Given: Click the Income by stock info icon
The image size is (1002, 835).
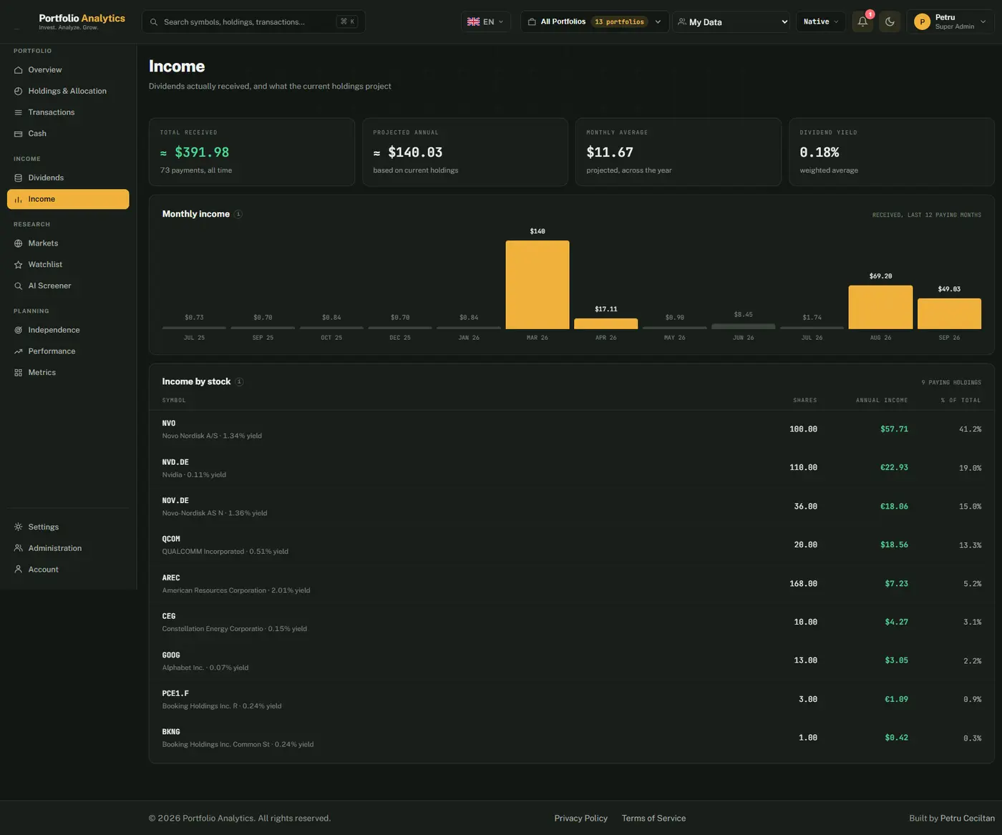Looking at the screenshot, I should 239,381.
